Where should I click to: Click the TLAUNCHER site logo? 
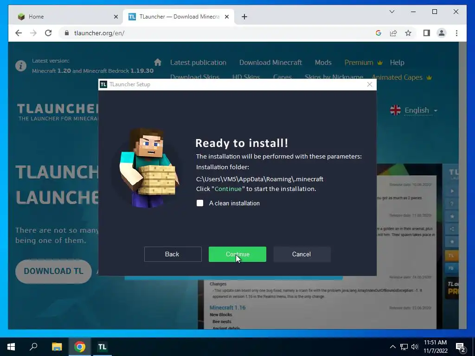tap(58, 112)
